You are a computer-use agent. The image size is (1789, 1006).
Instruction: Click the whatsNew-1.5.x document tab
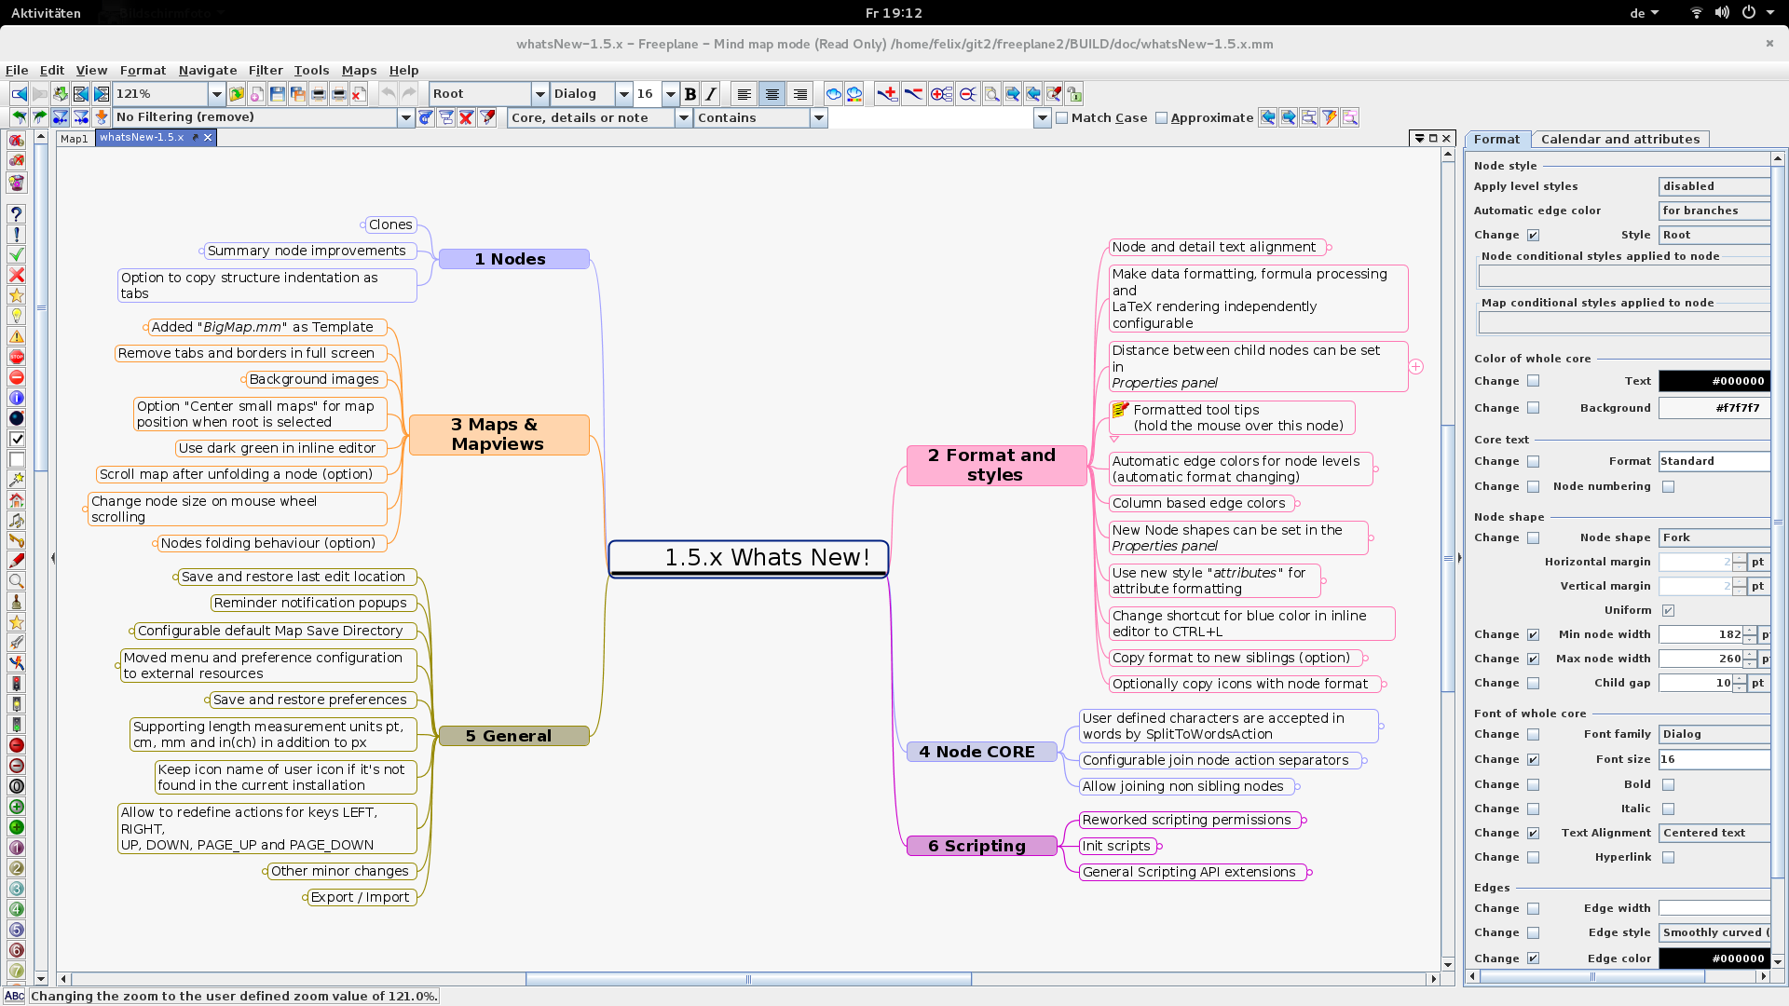tap(143, 136)
